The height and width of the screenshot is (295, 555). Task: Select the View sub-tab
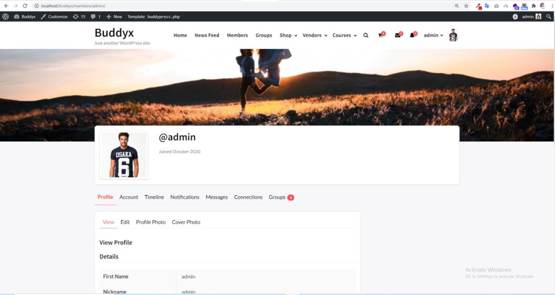[108, 222]
